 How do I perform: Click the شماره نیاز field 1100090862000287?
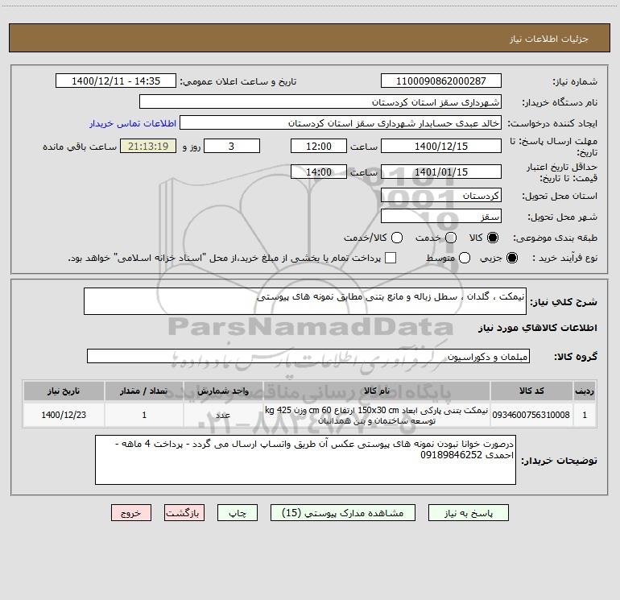(441, 81)
